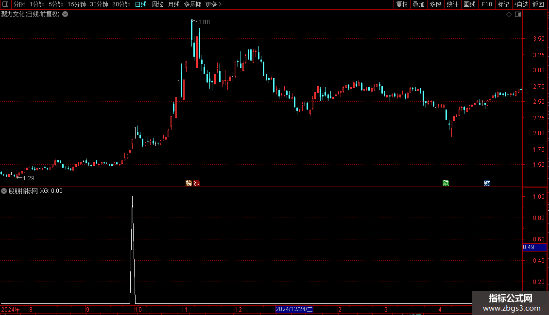Image resolution: width=549 pixels, height=315 pixels.
Task: Open 多周期 multi-period view
Action: [192, 4]
